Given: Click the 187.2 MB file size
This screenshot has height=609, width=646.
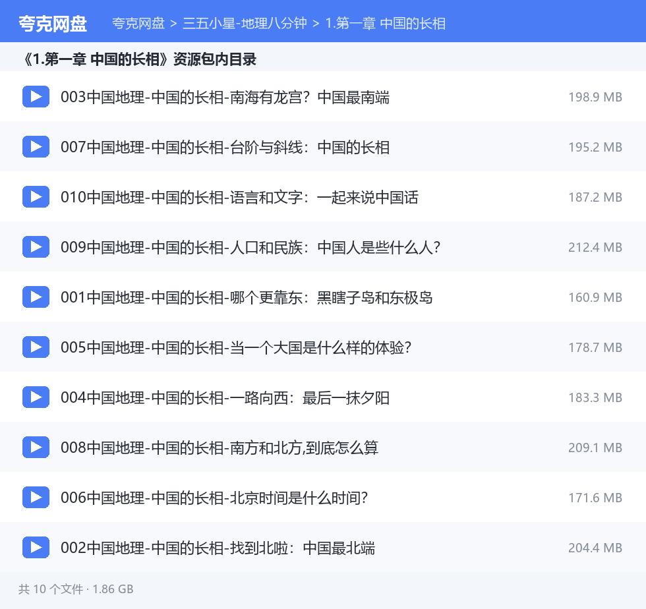Looking at the screenshot, I should 595,197.
